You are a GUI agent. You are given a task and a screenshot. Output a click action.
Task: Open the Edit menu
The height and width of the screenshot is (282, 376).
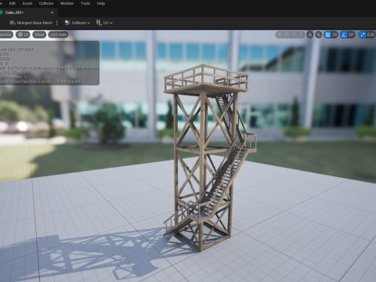[x=13, y=3]
